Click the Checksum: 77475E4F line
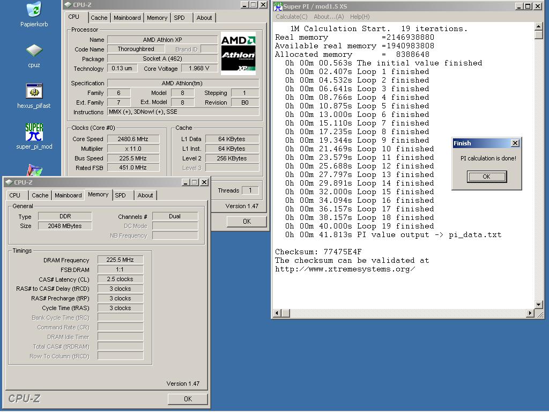The width and height of the screenshot is (549, 412). (318, 252)
